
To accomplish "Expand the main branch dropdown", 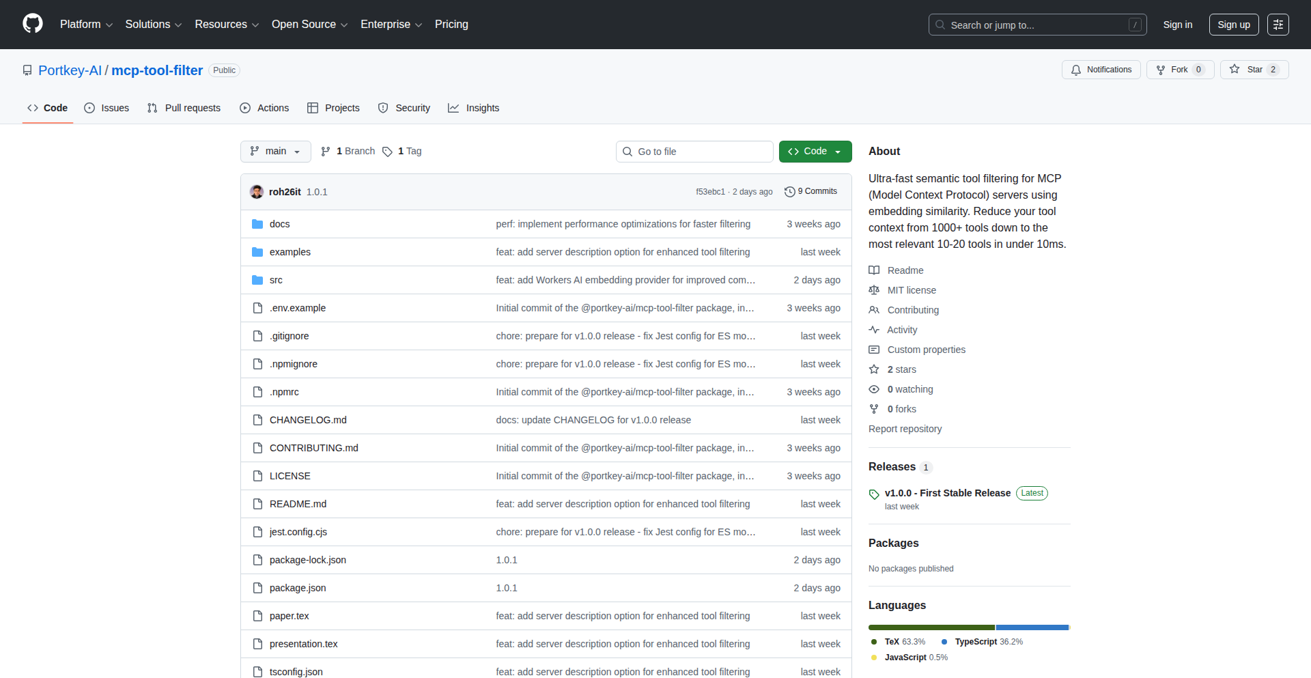I will pos(275,152).
